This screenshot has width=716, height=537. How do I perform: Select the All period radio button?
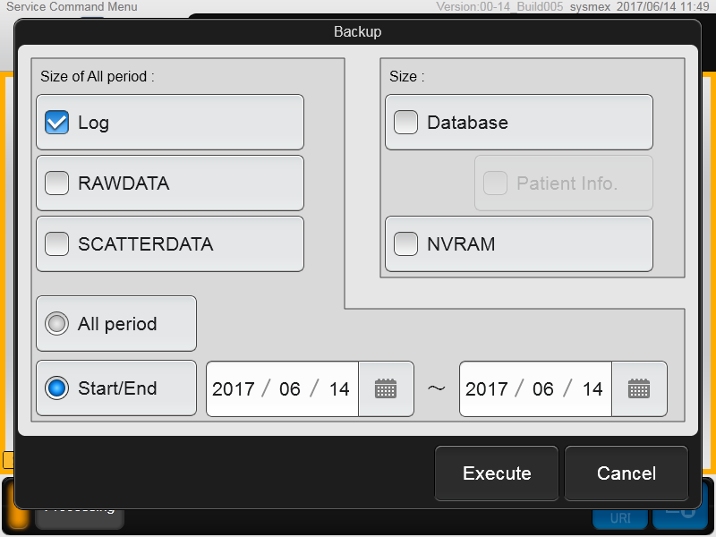(x=57, y=324)
